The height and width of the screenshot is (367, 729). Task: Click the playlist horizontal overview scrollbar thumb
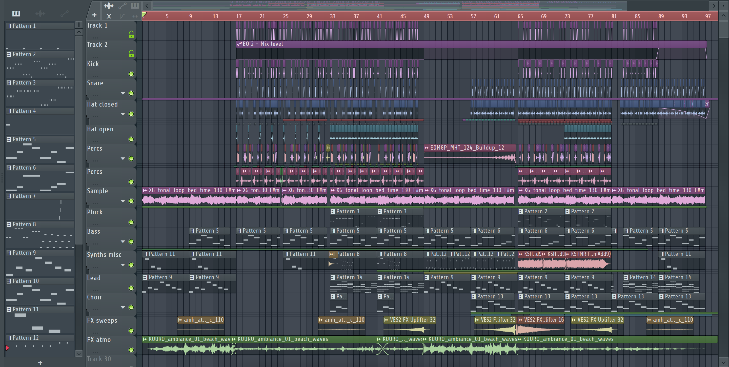(x=390, y=5)
